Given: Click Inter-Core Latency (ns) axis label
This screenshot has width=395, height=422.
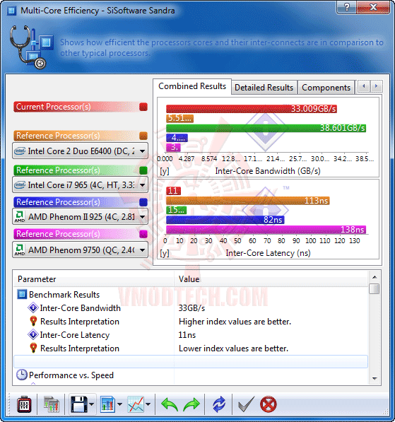Looking at the screenshot, I should pos(268,253).
